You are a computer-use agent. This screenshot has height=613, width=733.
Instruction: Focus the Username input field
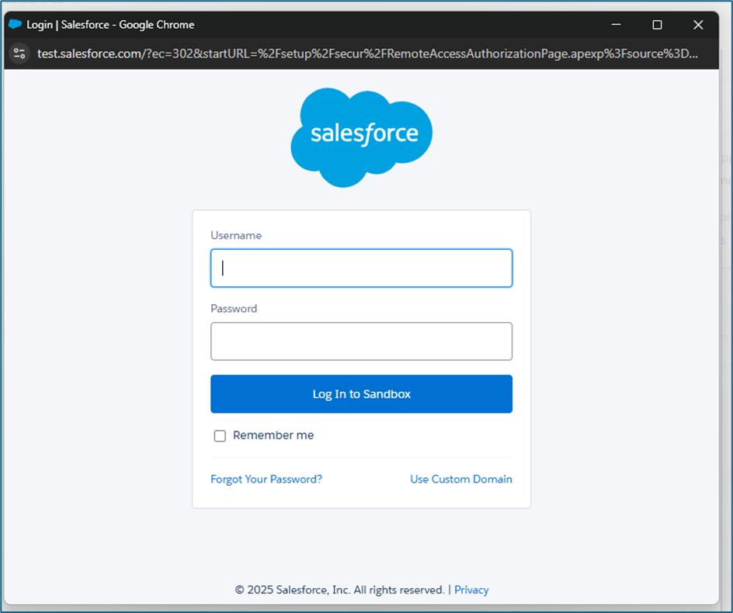click(361, 268)
